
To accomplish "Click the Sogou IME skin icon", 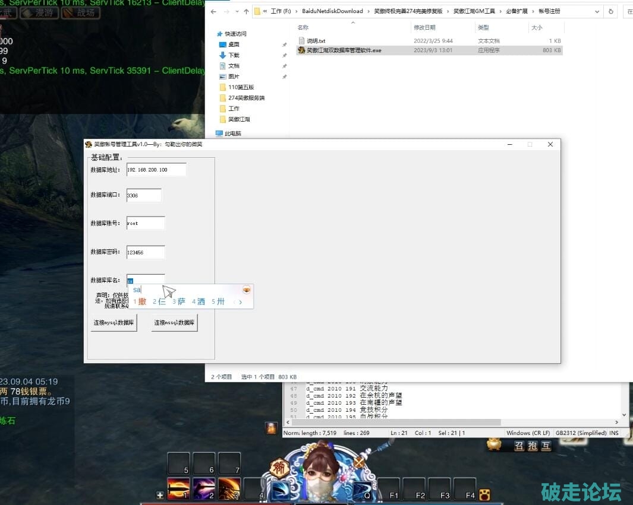I will [247, 290].
